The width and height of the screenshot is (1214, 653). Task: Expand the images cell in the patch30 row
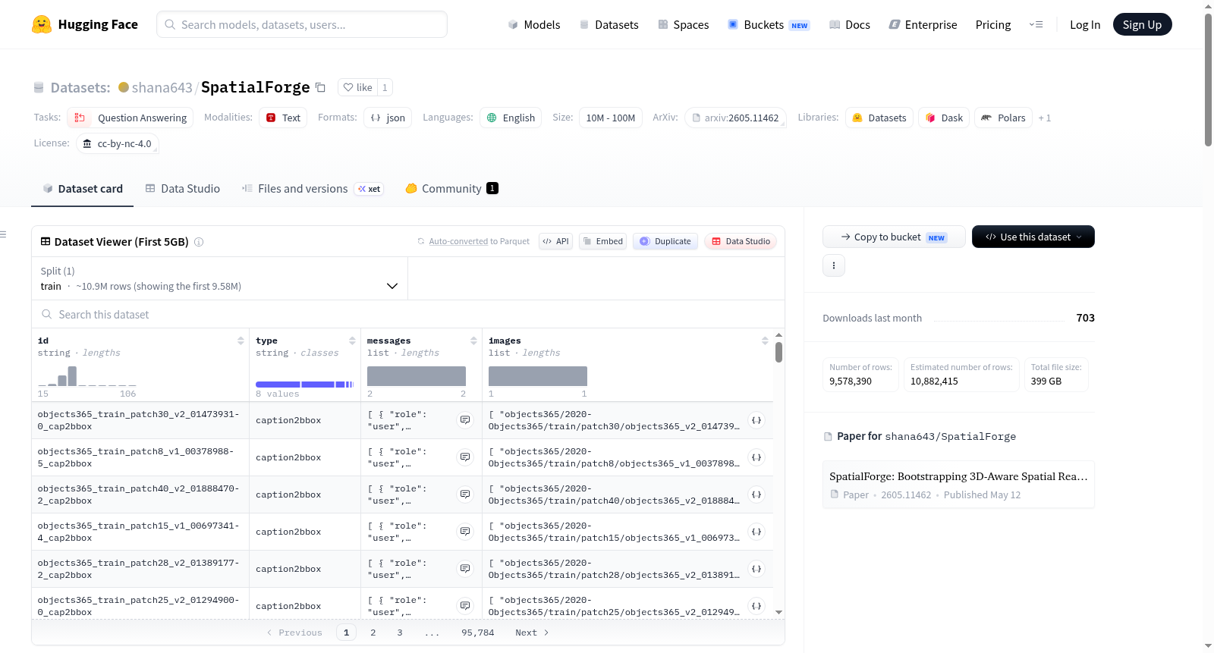tap(756, 420)
